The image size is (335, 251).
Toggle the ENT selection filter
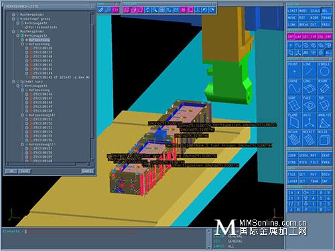pos(291,37)
